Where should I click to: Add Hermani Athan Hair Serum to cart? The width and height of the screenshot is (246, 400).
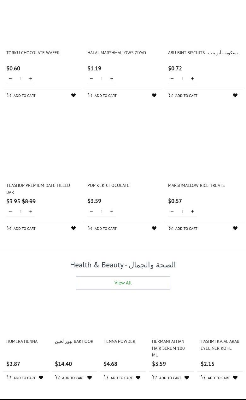(167, 378)
